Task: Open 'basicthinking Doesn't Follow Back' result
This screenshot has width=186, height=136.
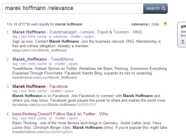Action: [x=60, y=114]
